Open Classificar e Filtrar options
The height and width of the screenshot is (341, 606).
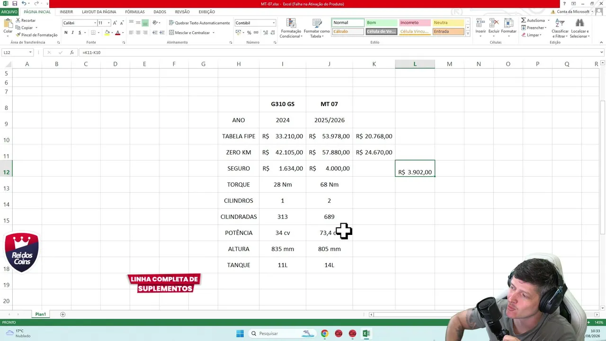560,28
